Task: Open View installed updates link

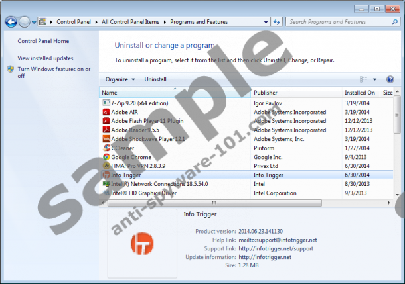Action: (45, 58)
